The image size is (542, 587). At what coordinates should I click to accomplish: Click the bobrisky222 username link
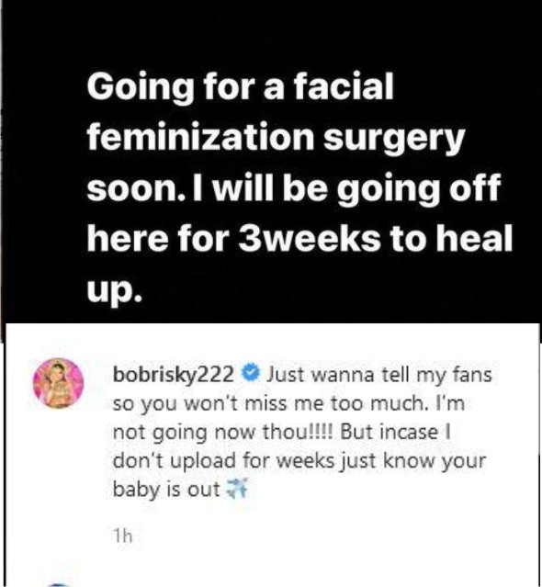click(174, 376)
